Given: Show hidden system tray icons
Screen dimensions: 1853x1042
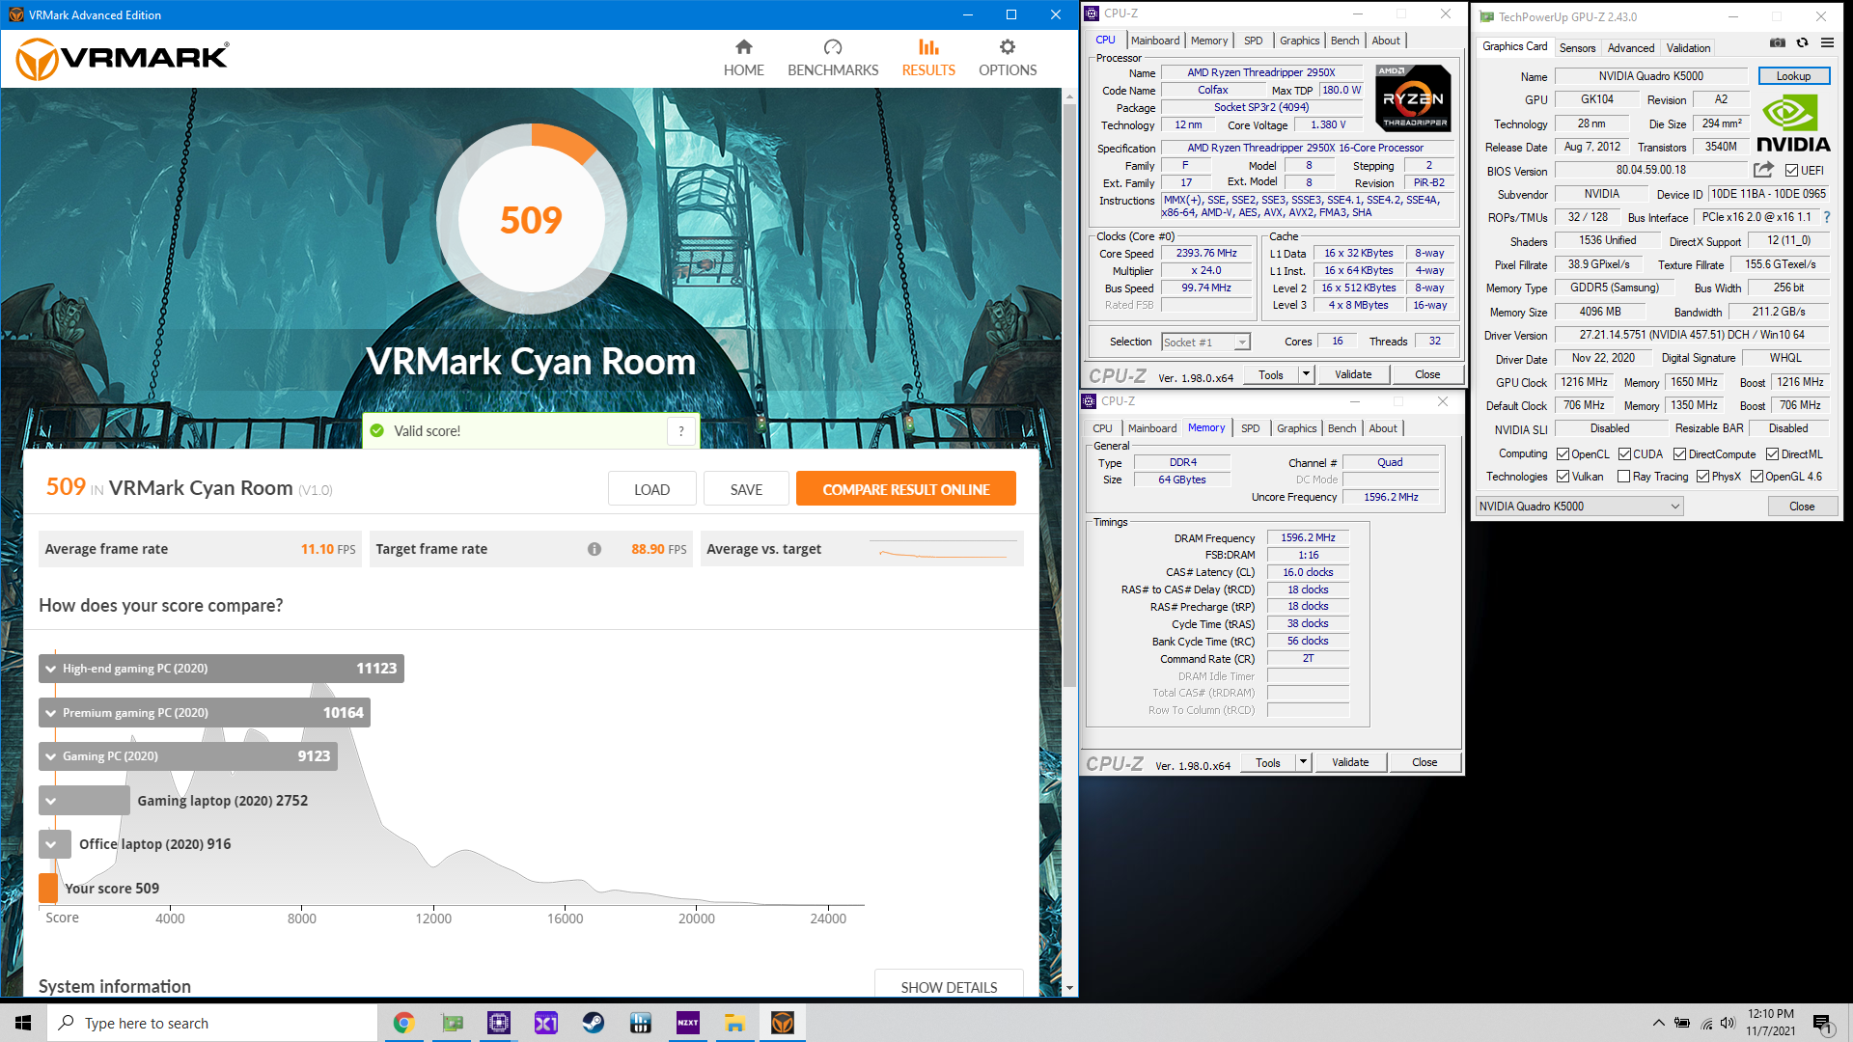Looking at the screenshot, I should tap(1658, 1023).
